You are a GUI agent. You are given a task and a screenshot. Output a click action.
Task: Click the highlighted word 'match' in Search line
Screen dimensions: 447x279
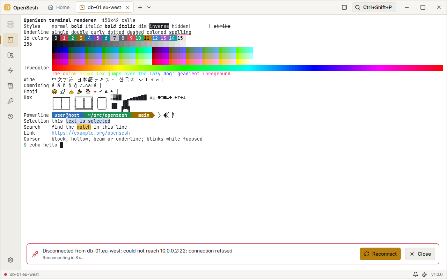[84, 127]
